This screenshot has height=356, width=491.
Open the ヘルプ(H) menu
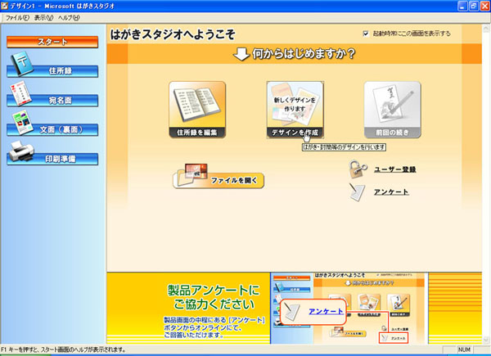(69, 18)
